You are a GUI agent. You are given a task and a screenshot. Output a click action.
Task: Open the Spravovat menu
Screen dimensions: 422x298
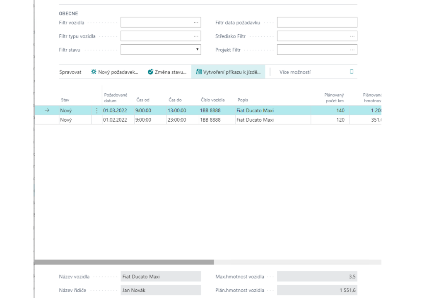(70, 71)
